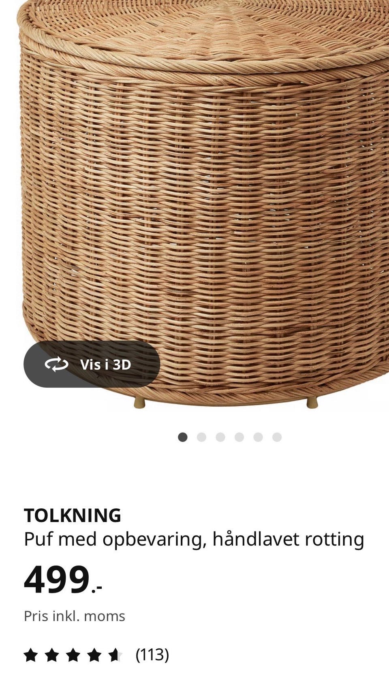389x676 pixels.
Task: Open the TOLKNING product name
Action: [x=73, y=516]
